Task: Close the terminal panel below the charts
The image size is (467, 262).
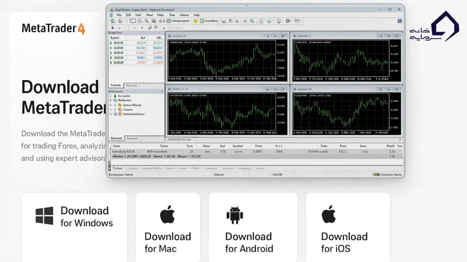Action: [x=400, y=140]
